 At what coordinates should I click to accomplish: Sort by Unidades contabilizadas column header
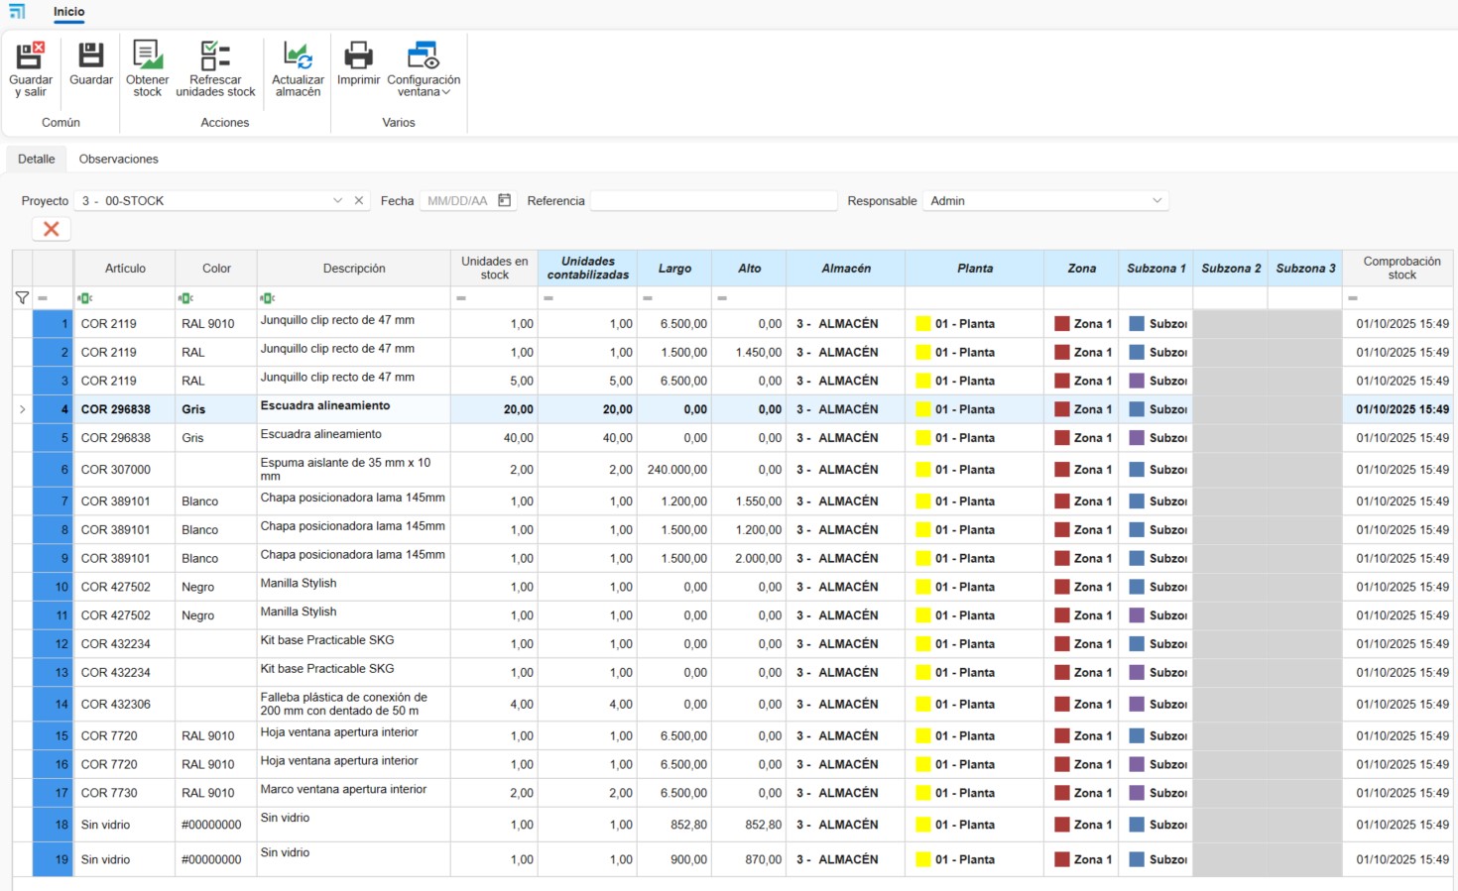tap(587, 269)
